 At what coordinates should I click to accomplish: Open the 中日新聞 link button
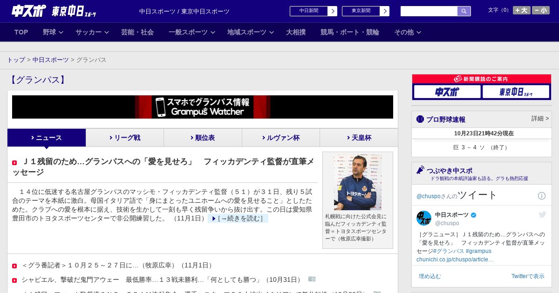pyautogui.click(x=309, y=11)
